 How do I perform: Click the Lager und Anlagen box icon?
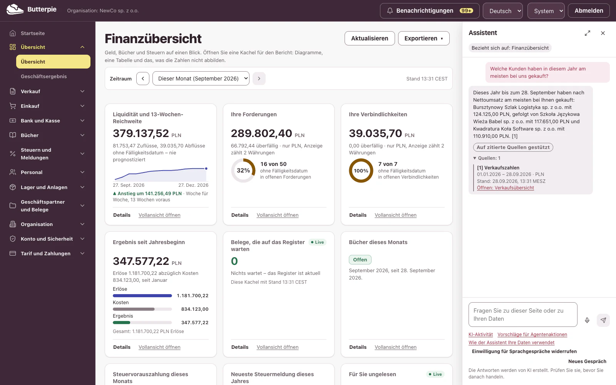point(13,187)
